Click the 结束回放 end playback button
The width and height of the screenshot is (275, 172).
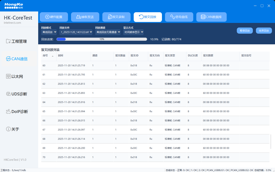coord(264,31)
